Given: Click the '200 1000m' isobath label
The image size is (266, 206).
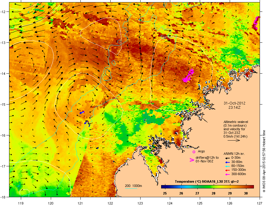Looking at the screenshot, I should tap(134, 186).
